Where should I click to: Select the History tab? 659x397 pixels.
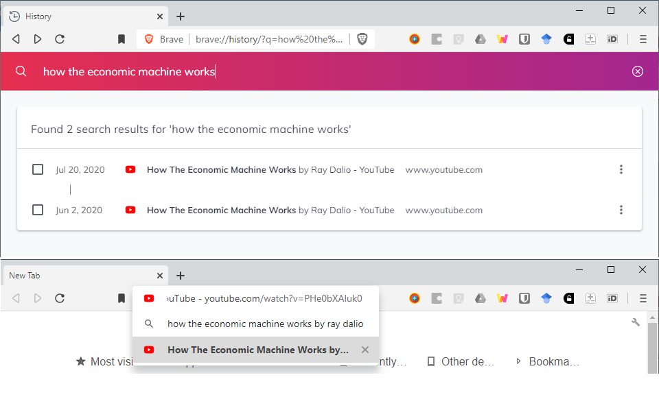pos(86,16)
